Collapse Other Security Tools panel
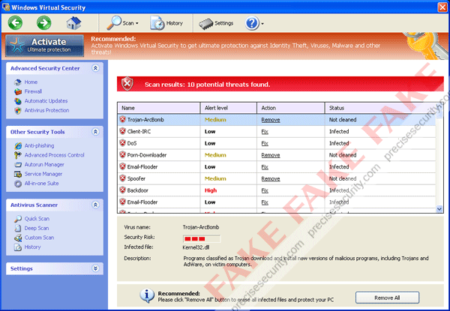The width and height of the screenshot is (450, 311). (x=95, y=132)
